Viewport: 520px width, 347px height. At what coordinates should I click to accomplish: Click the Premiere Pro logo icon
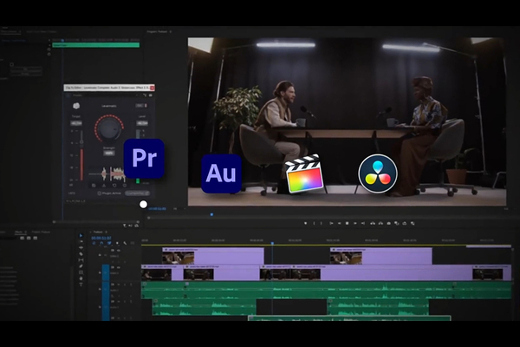click(144, 159)
